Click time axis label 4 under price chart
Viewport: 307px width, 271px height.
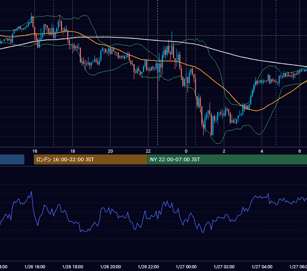coord(262,151)
